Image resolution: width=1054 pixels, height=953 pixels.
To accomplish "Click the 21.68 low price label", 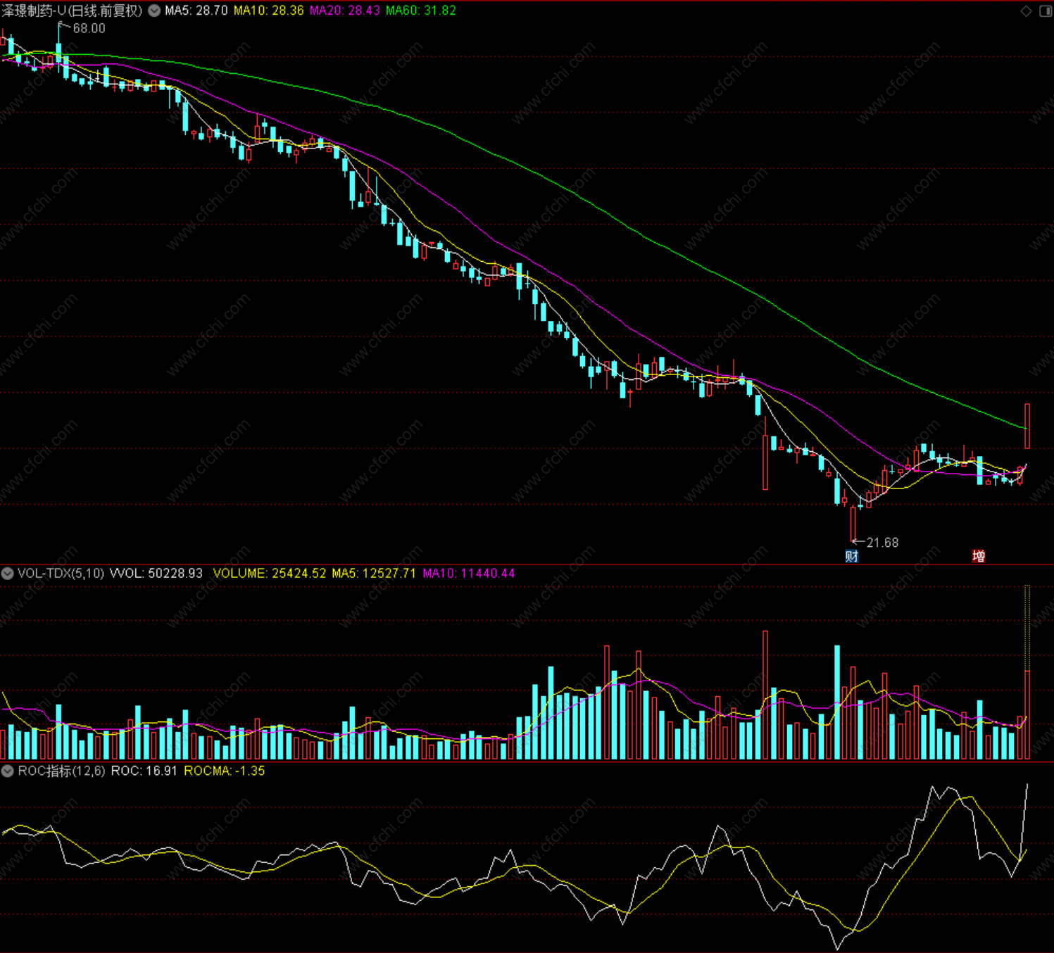I will [x=882, y=543].
